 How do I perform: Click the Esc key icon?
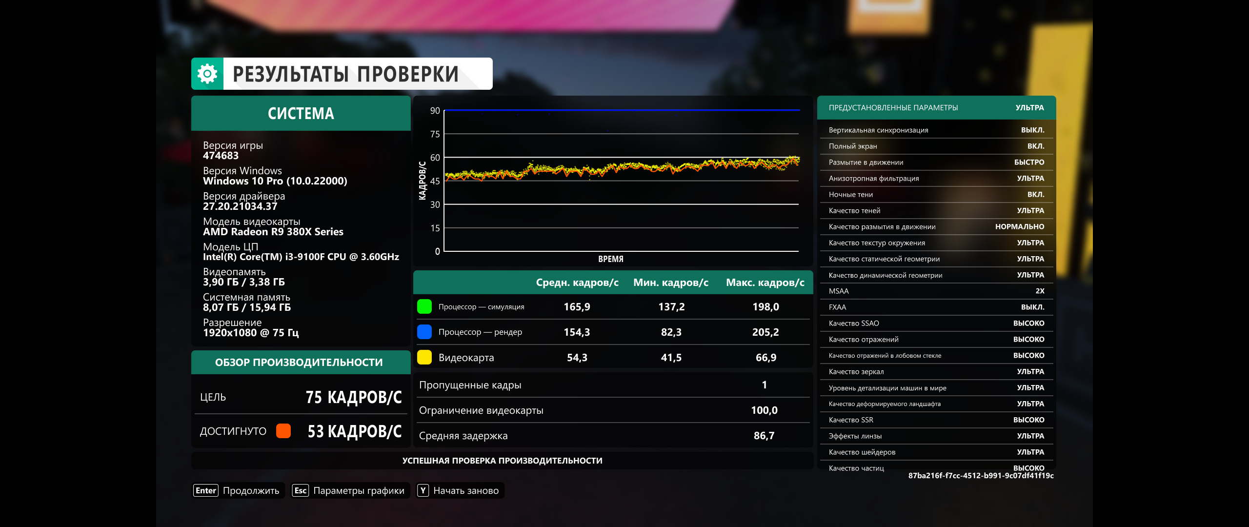click(301, 490)
